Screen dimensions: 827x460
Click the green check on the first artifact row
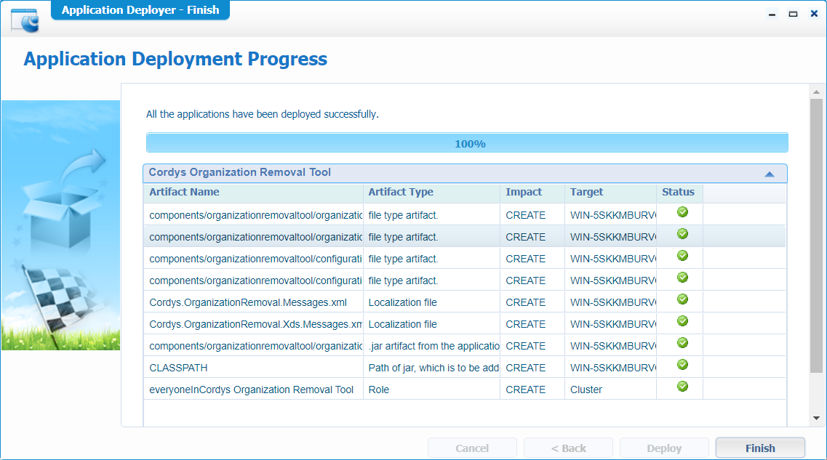tap(682, 212)
